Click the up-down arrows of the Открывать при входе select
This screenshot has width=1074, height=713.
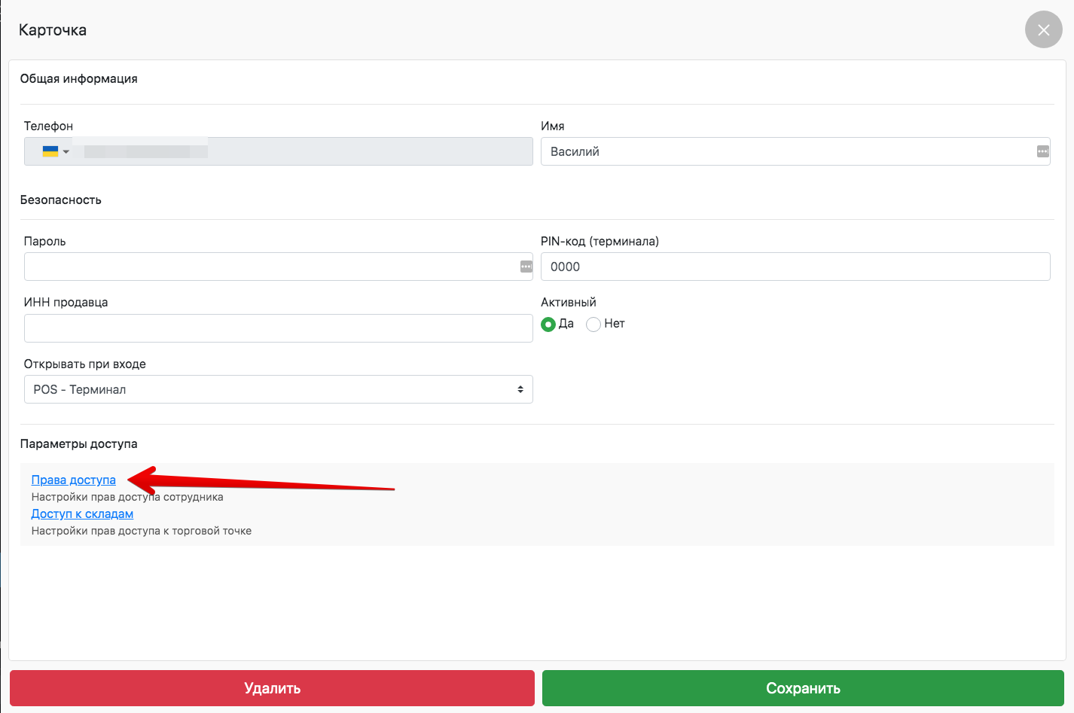coord(520,389)
